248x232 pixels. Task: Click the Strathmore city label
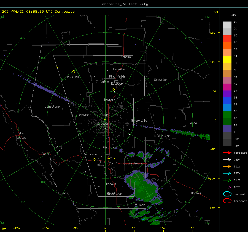coord(134,163)
